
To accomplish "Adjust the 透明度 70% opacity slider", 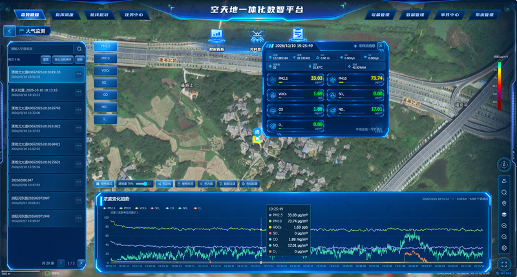I will click(x=143, y=184).
